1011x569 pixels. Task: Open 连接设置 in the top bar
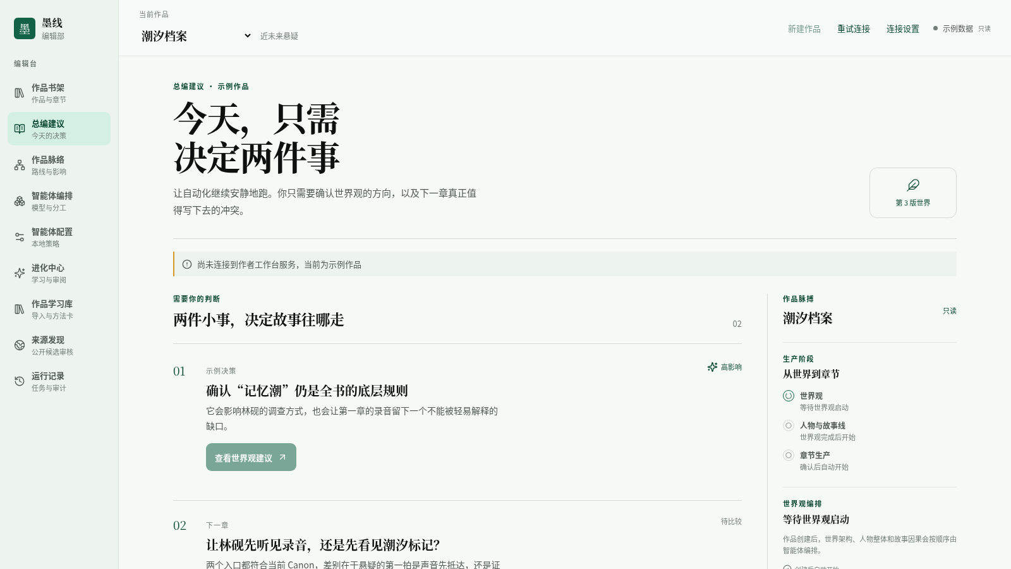pos(902,29)
